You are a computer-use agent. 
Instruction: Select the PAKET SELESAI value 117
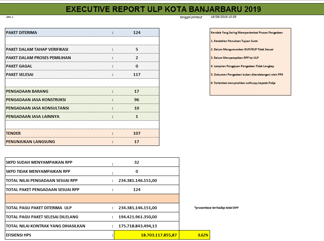point(137,75)
